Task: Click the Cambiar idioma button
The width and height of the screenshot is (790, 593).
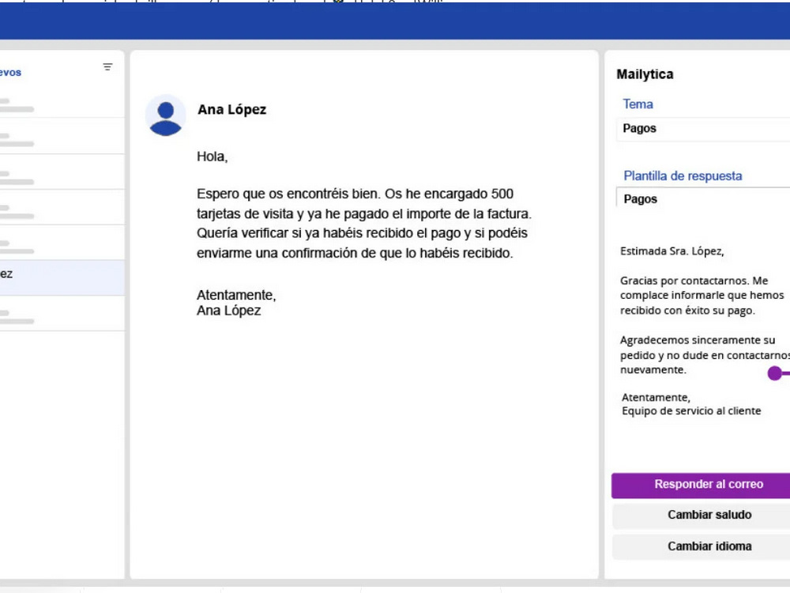Action: point(702,546)
